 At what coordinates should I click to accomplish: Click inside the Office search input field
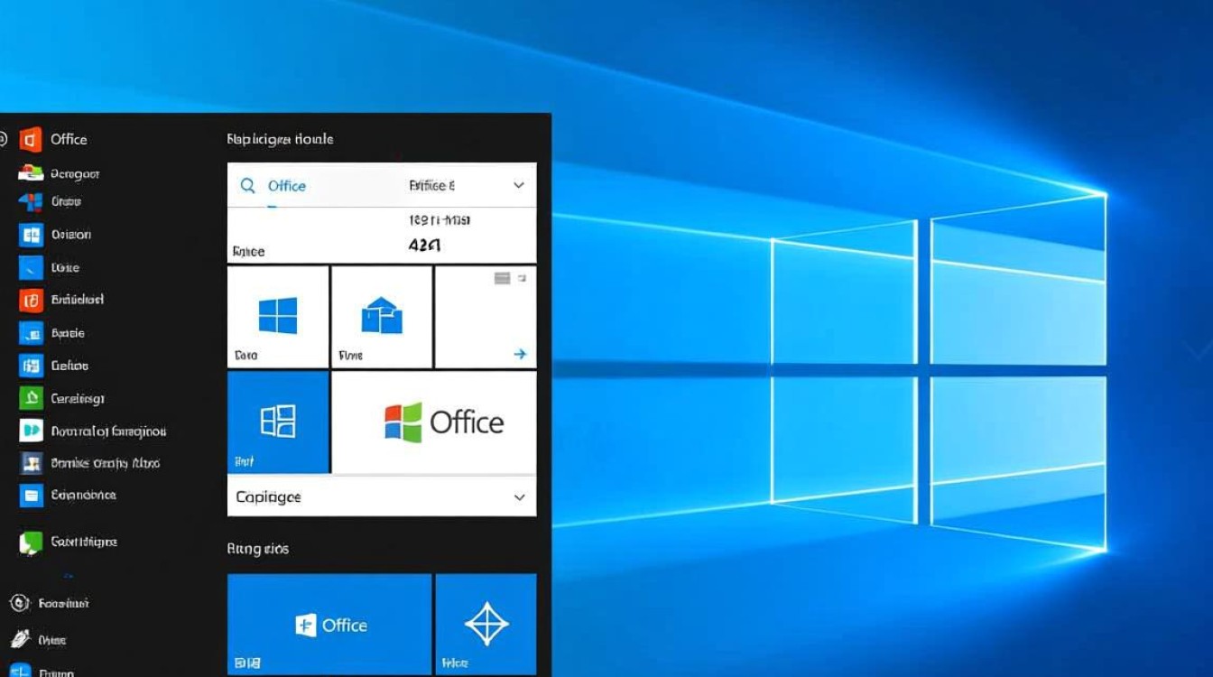(298, 185)
